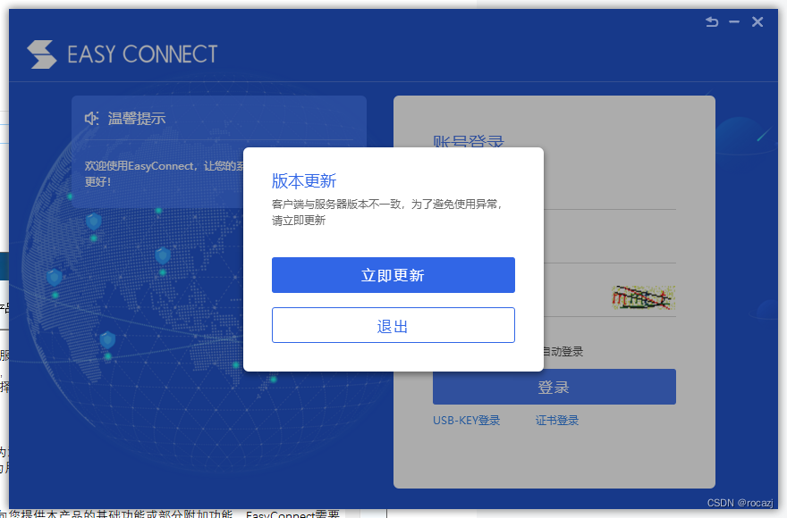The image size is (787, 518).
Task: Open USB-KEY登录 login option
Action: pos(466,419)
